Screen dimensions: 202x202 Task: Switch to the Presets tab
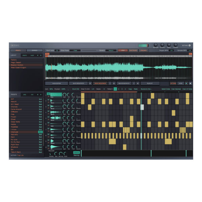[x=18, y=50]
